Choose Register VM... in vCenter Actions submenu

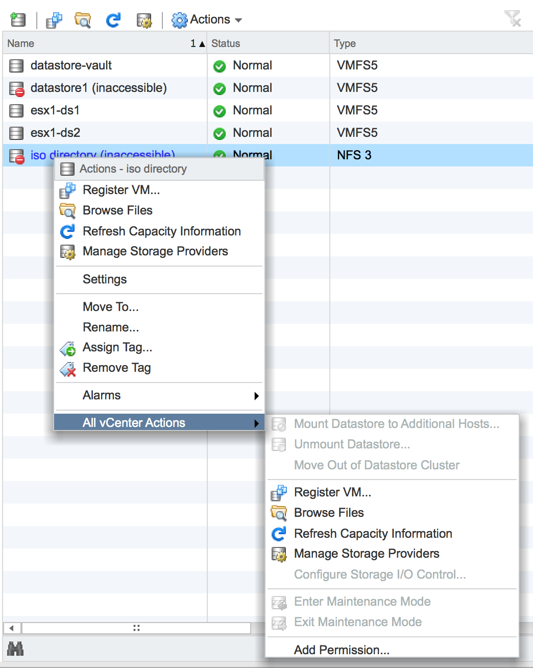point(392,492)
